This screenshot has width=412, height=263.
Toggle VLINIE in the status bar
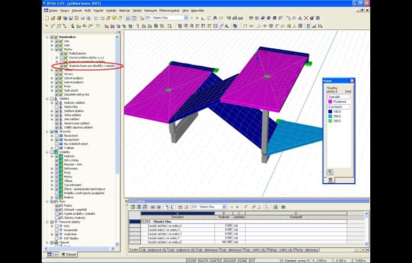[x=243, y=261]
